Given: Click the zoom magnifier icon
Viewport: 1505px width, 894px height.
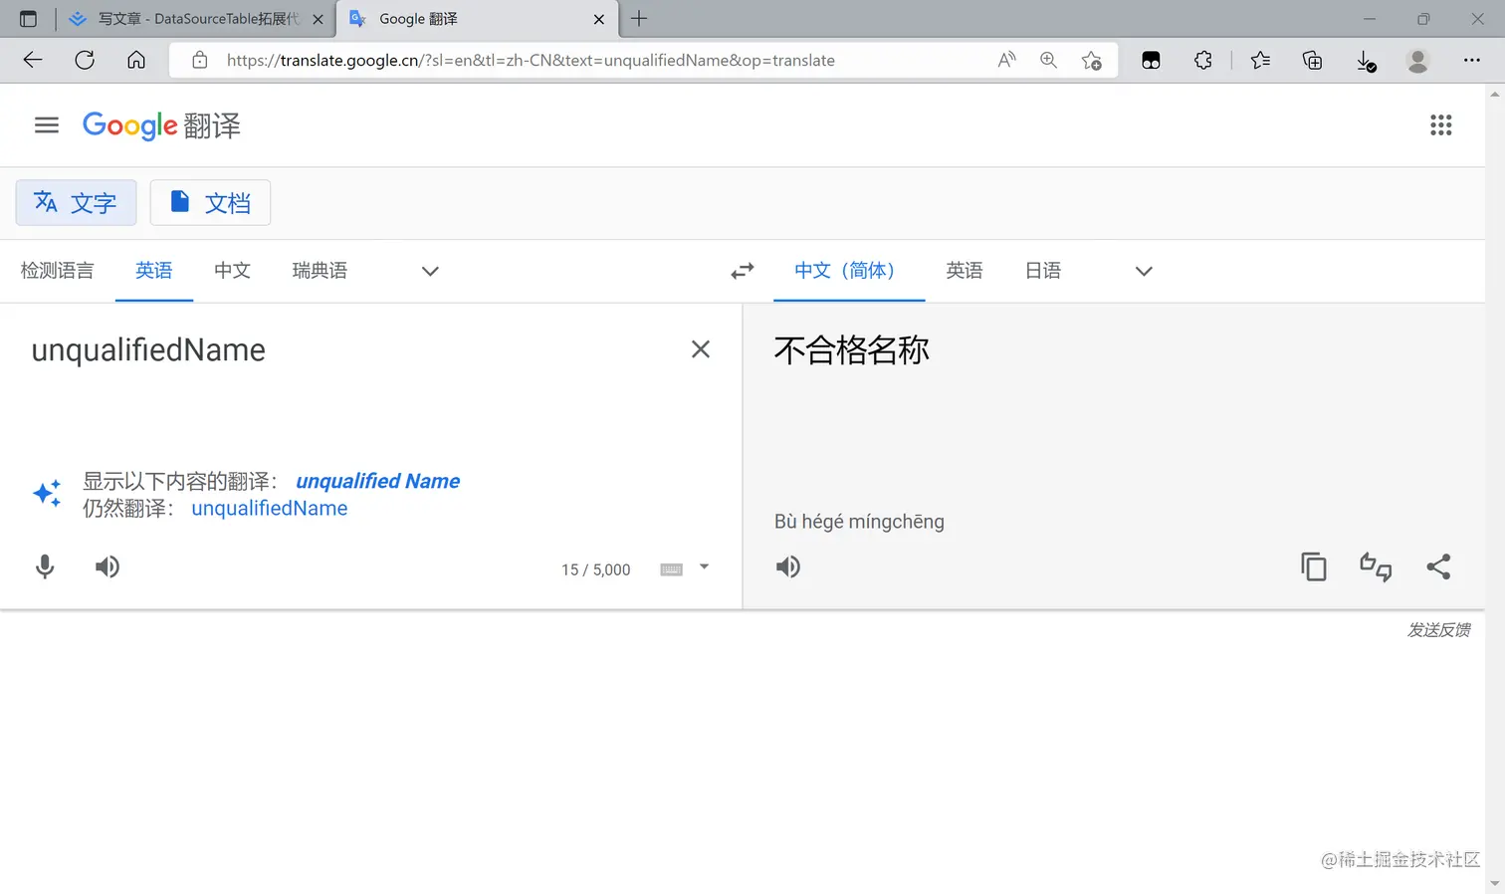Looking at the screenshot, I should pyautogui.click(x=1048, y=60).
